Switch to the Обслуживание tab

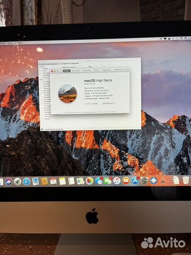(x=119, y=70)
